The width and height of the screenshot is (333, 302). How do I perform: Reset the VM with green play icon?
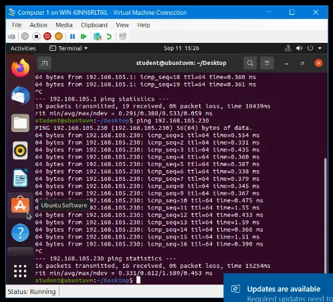tap(84, 36)
